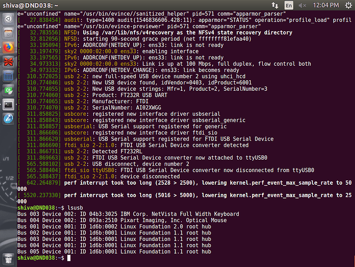Click the 'Detected FT232RL' line
This screenshot has height=267, width=355.
click(80, 152)
